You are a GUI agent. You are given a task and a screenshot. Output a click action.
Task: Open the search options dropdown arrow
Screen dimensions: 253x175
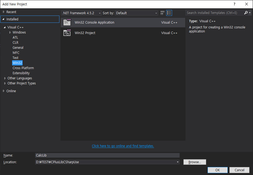(x=250, y=13)
